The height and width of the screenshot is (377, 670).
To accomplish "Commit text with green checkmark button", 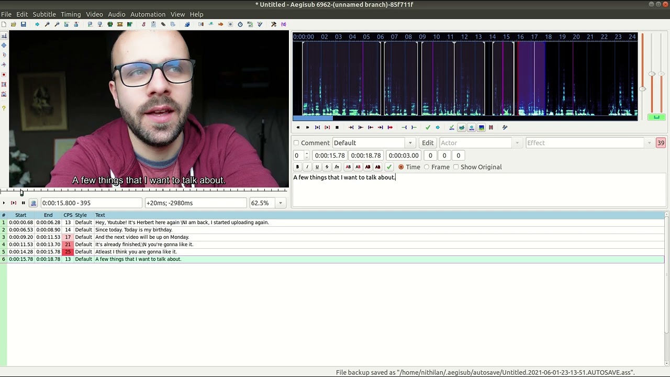I will click(x=389, y=167).
